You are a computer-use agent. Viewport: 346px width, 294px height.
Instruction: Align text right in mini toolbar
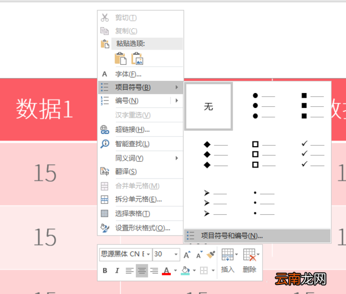coord(154,271)
